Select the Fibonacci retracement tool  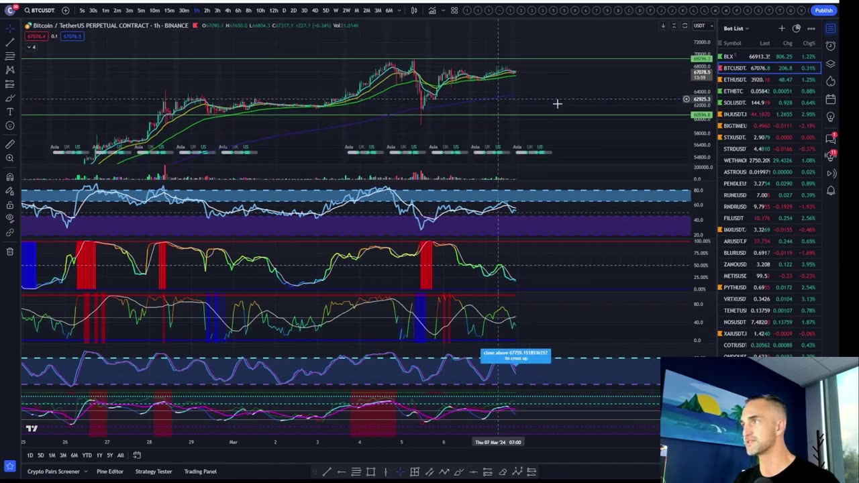[10, 56]
